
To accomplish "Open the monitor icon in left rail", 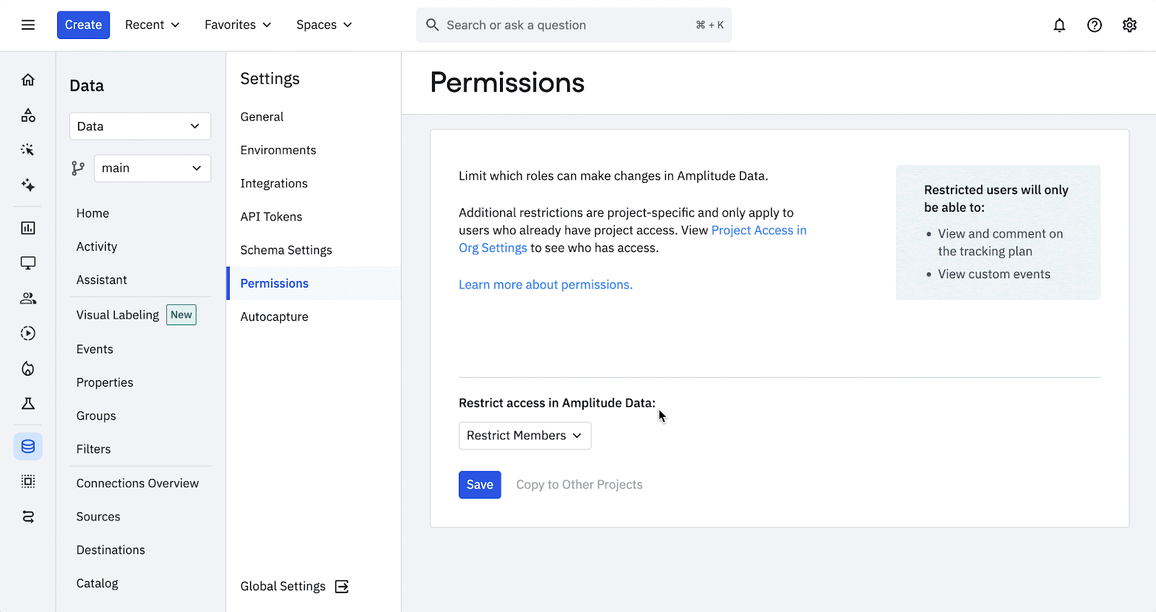I will tap(28, 263).
